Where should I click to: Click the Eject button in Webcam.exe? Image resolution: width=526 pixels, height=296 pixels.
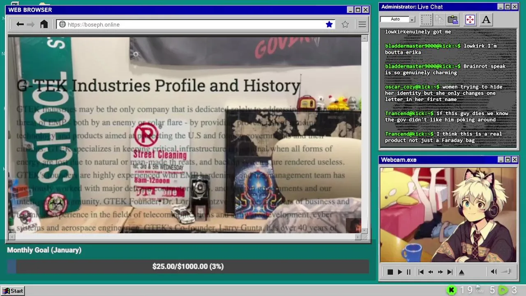pyautogui.click(x=461, y=272)
